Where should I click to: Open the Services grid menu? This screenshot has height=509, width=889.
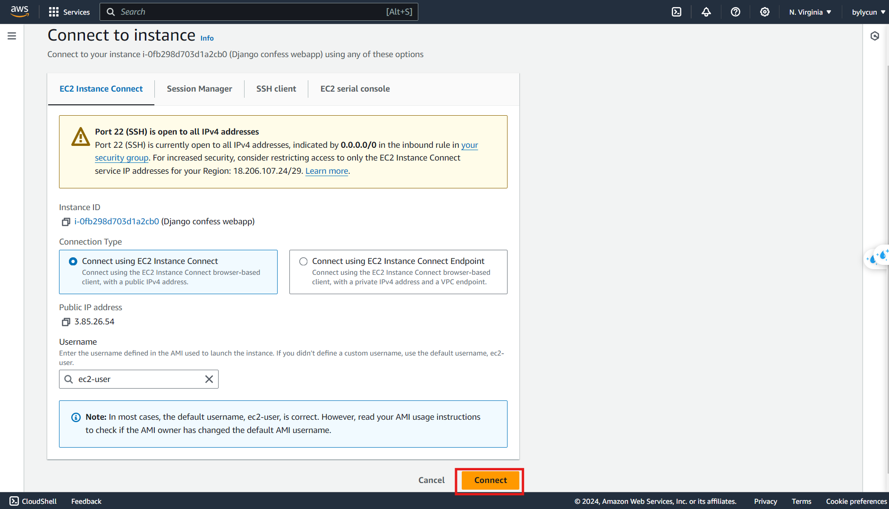(69, 12)
